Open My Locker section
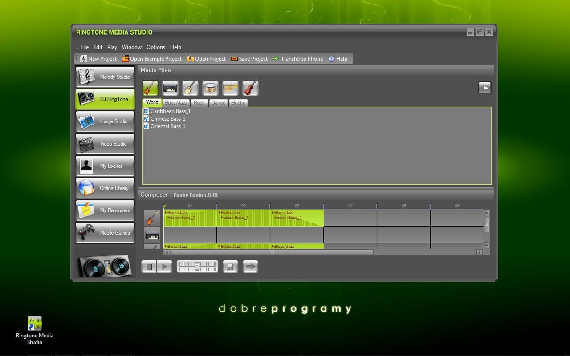570x356 pixels. (x=105, y=166)
